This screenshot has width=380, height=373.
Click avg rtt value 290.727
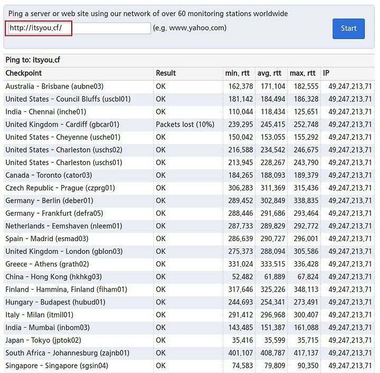point(273,239)
